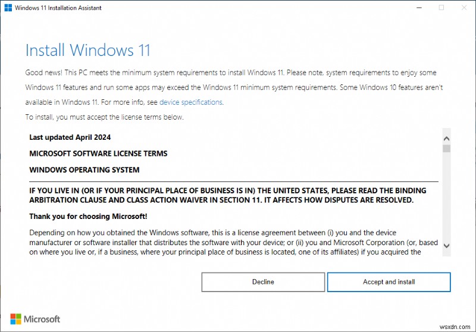
Task: Click 'Thank you for choosing Microsoft!' text
Action: (x=88, y=217)
